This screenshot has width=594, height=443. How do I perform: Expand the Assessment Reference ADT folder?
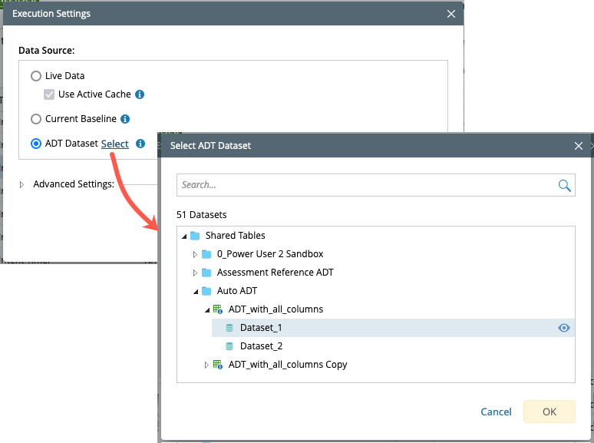[195, 273]
